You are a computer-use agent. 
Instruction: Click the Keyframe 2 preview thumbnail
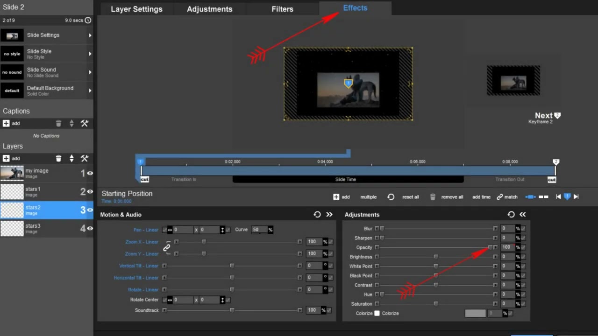pyautogui.click(x=513, y=81)
